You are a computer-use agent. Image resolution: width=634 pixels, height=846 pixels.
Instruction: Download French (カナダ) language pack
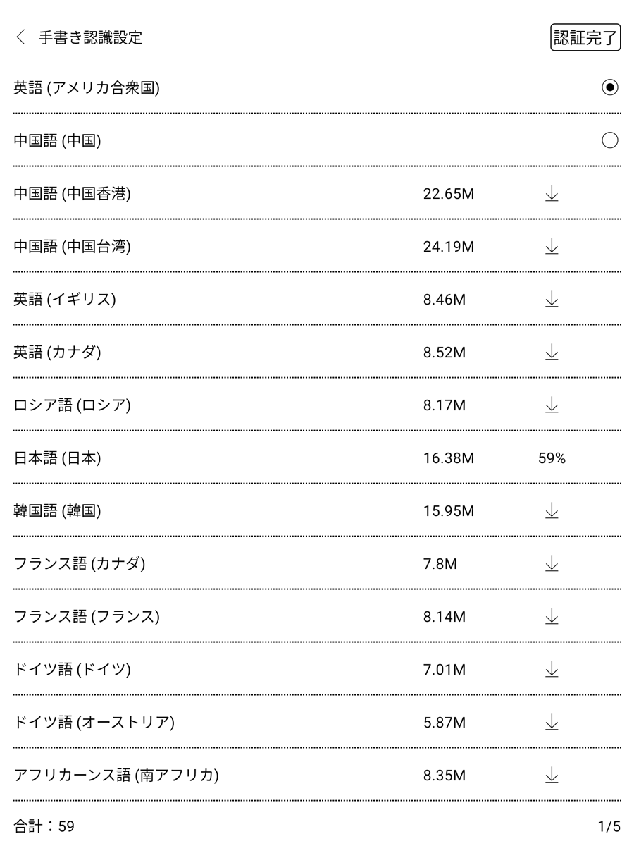[x=552, y=564]
